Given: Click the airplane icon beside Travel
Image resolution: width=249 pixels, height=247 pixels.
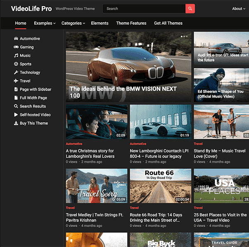Looking at the screenshot, I should coord(16,81).
